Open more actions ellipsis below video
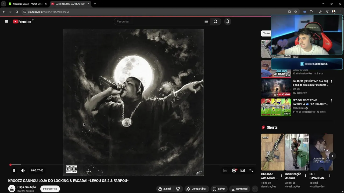The height and width of the screenshot is (193, 344). click(255, 189)
